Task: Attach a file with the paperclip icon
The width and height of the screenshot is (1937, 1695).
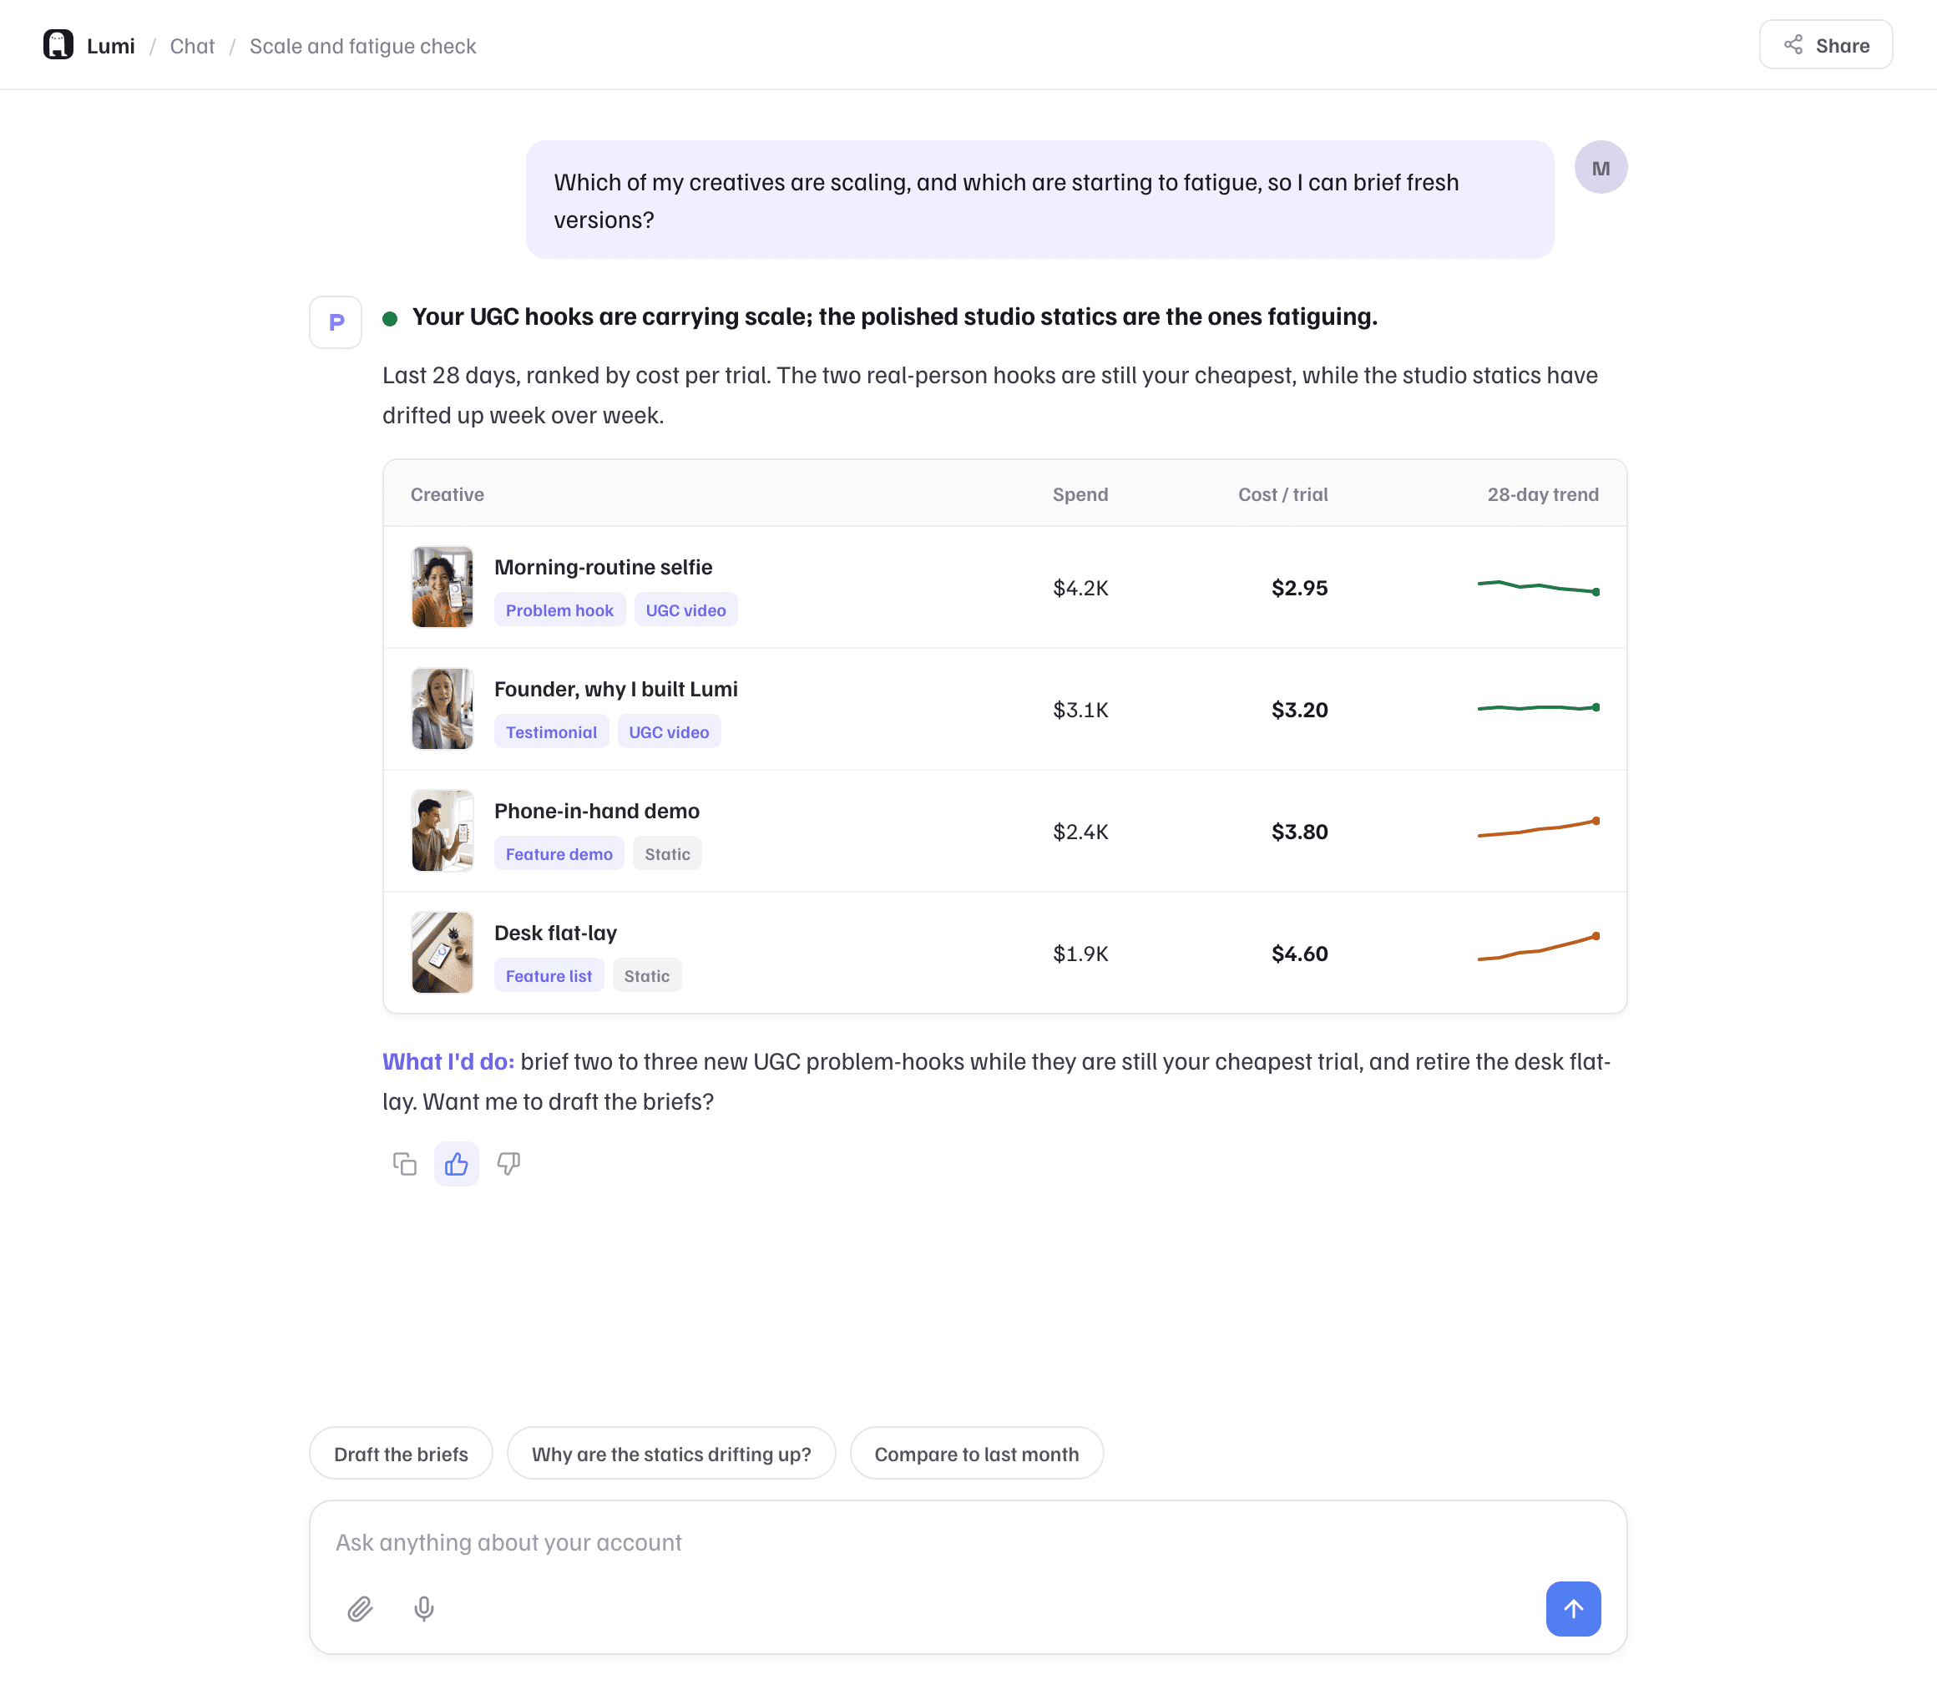Action: coord(361,1608)
